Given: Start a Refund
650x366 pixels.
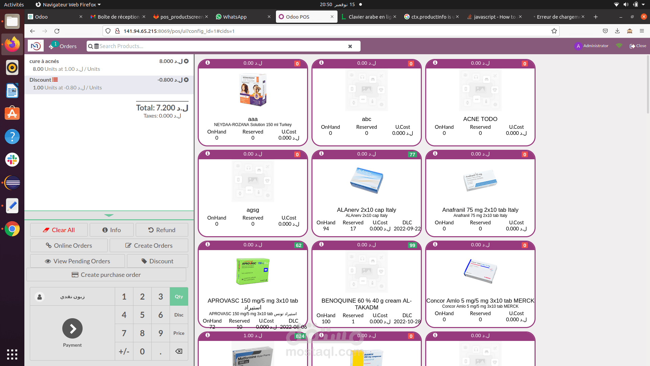Looking at the screenshot, I should point(162,230).
